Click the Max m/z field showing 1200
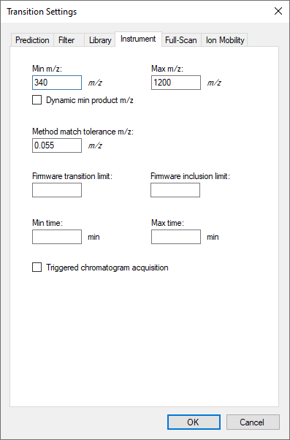Viewport: 290px width, 440px height. [x=176, y=83]
